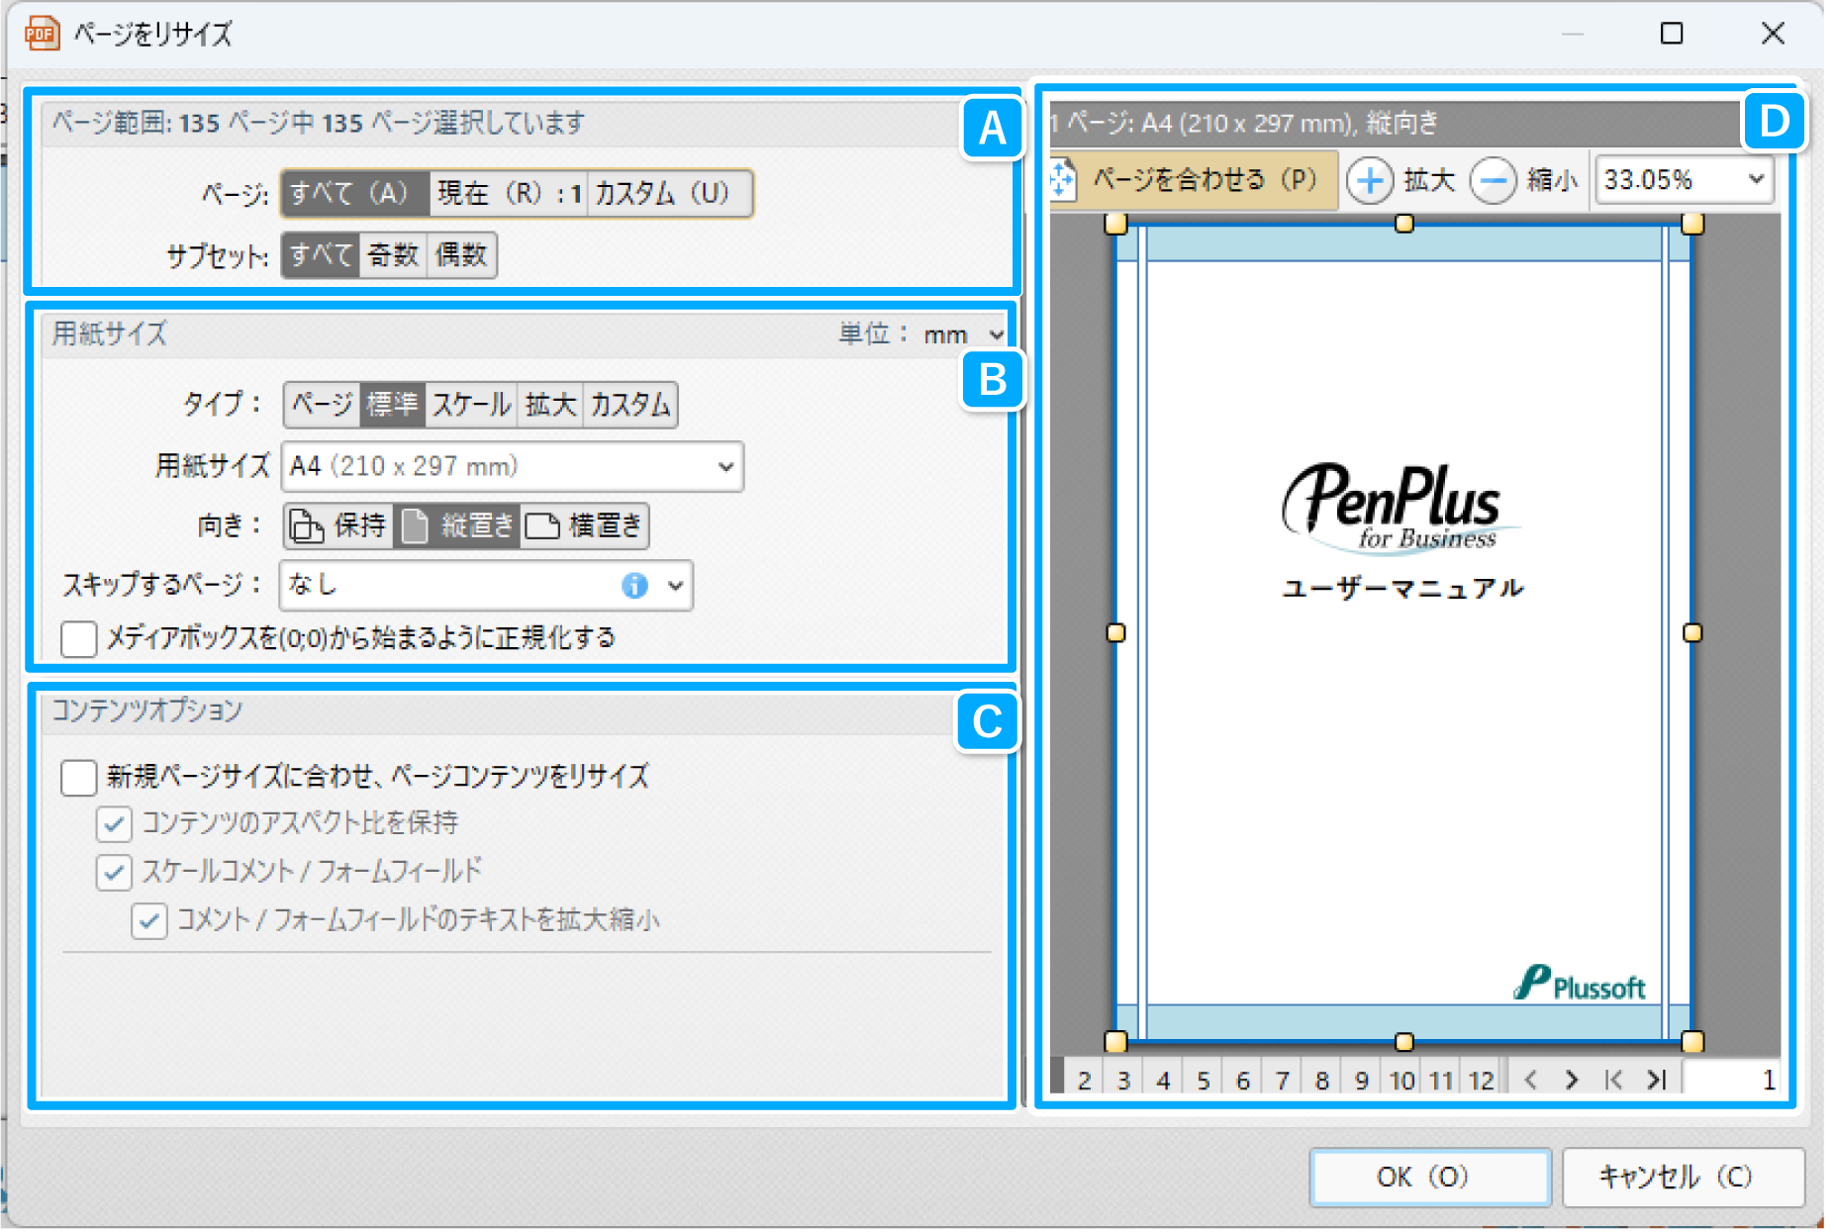Open the zoom percentage 33.05% dropdown
Viewport: 1836px width, 1232px height.
(x=1755, y=180)
